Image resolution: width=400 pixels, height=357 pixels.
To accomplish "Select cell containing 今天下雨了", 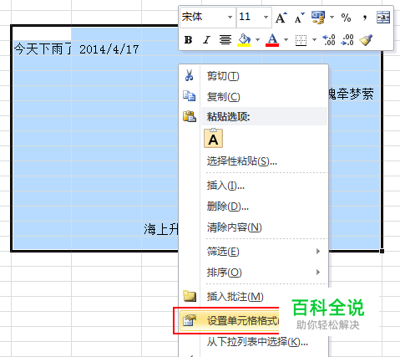I will (x=42, y=48).
